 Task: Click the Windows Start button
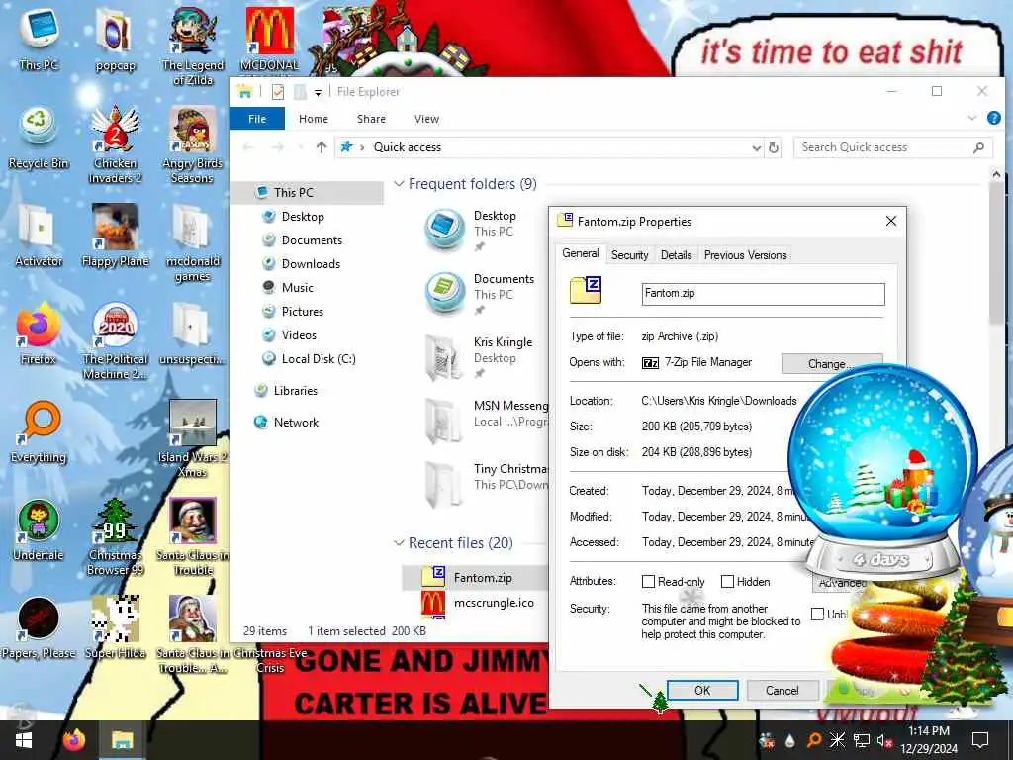pyautogui.click(x=24, y=740)
